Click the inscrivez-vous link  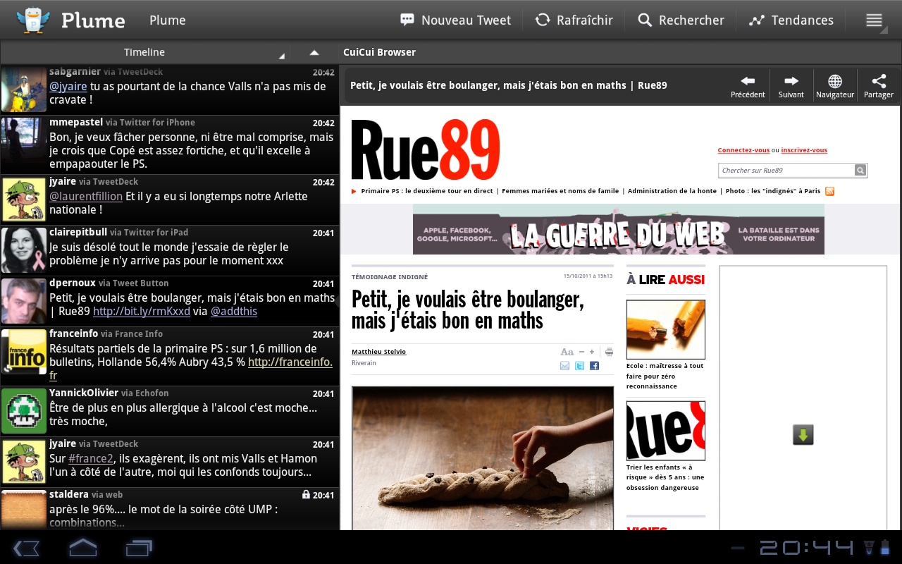[x=804, y=150]
